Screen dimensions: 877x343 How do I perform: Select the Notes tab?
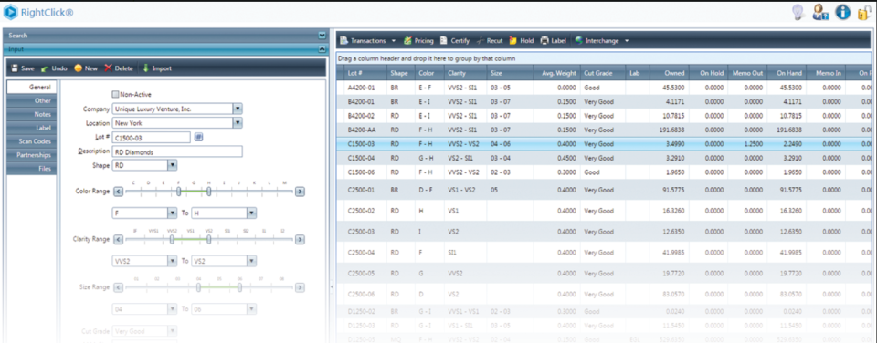click(x=31, y=114)
